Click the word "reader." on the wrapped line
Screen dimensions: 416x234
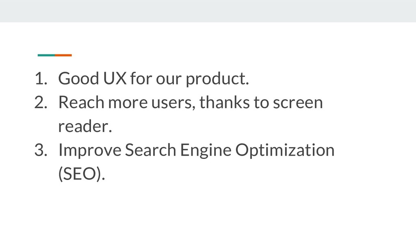[84, 127]
